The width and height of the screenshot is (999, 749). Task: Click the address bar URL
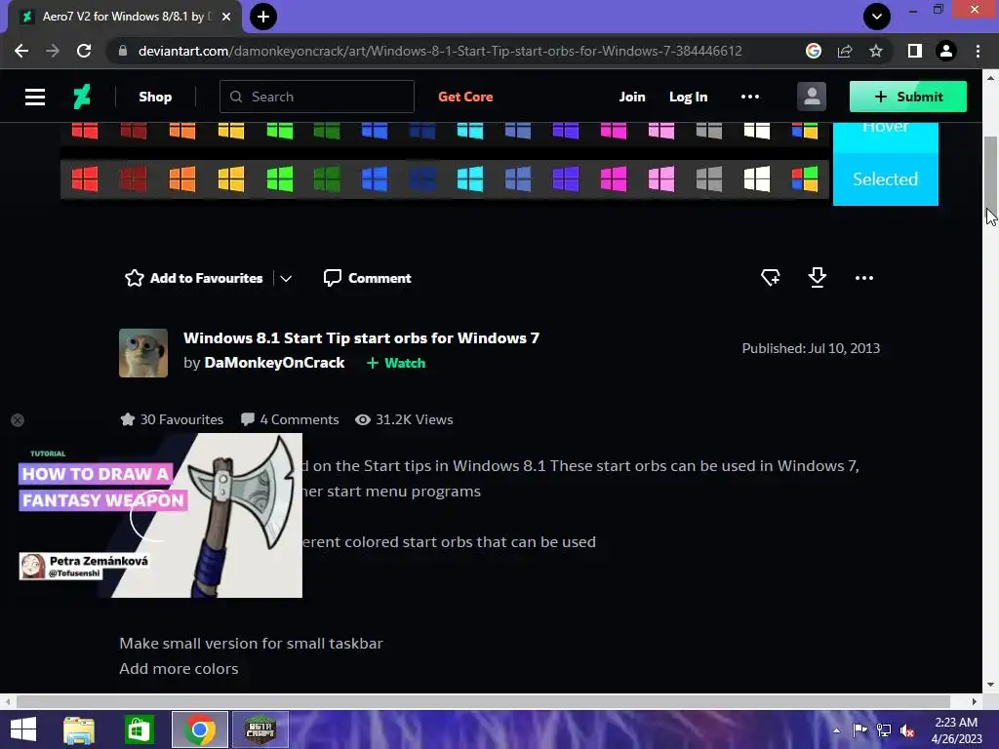[x=440, y=51]
